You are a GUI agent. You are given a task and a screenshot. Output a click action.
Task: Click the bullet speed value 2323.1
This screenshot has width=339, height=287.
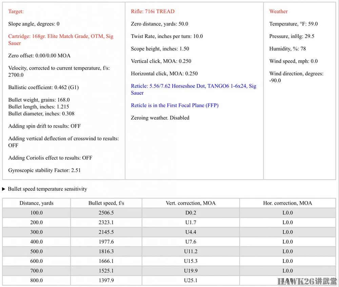tap(106, 222)
